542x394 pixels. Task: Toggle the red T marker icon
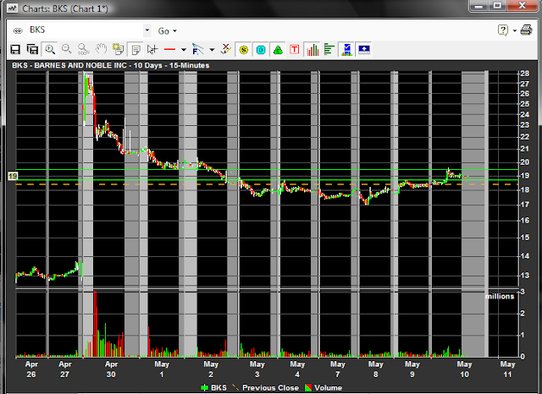click(295, 50)
